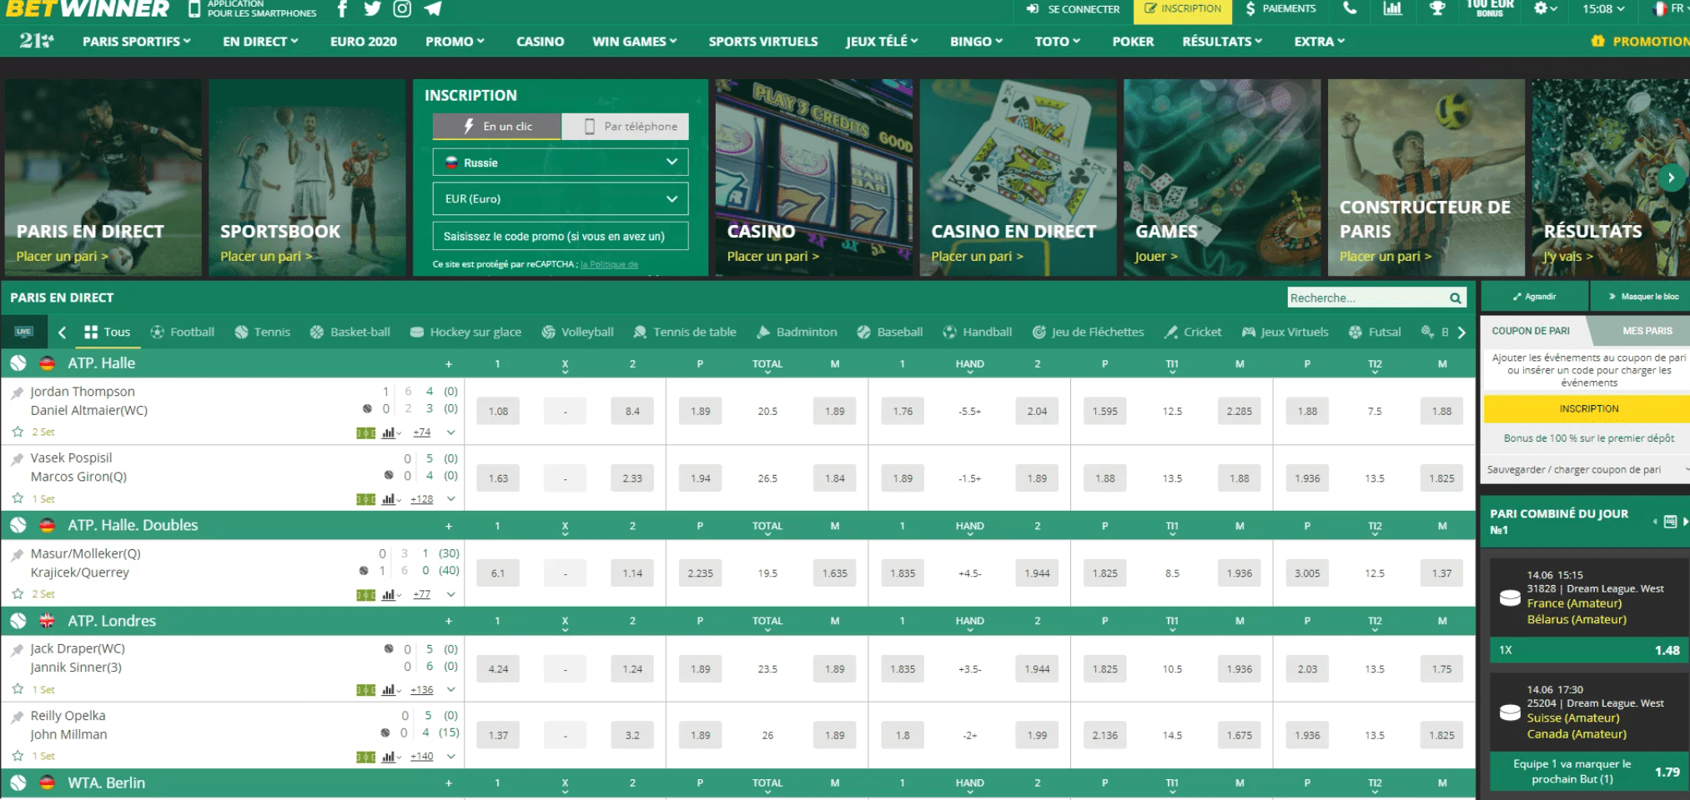1690x800 pixels.
Task: Select the Par téléphone registration tab
Action: [x=626, y=127]
